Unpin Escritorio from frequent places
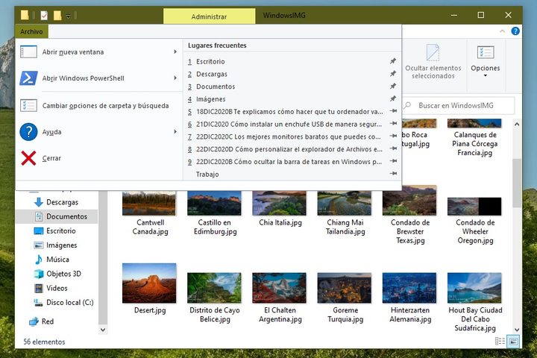 (x=393, y=61)
